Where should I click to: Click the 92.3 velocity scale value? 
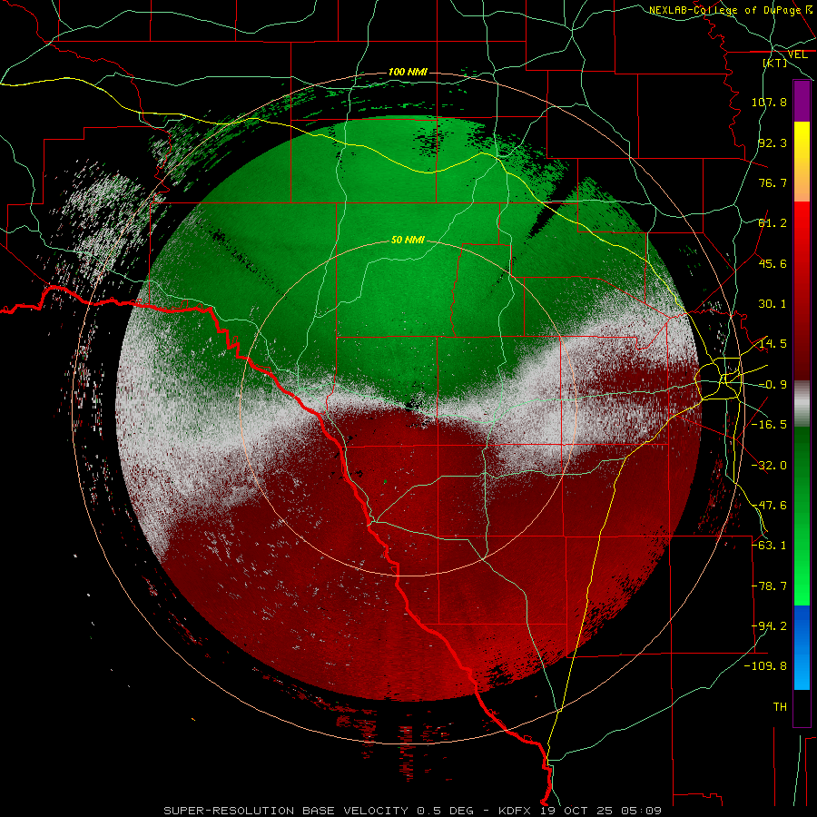click(x=773, y=143)
